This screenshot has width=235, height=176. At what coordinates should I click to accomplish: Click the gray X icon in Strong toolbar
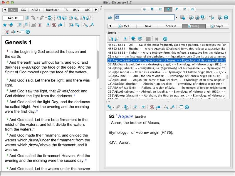(157, 39)
